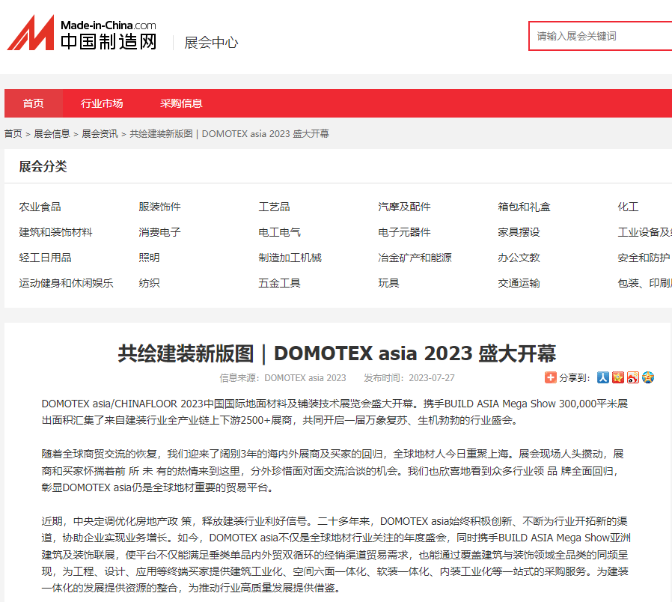Open the 交通运输 category
This screenshot has width=672, height=602.
coord(519,283)
